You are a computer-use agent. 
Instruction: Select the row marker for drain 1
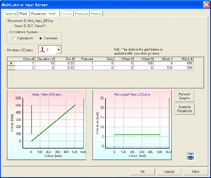point(11,63)
